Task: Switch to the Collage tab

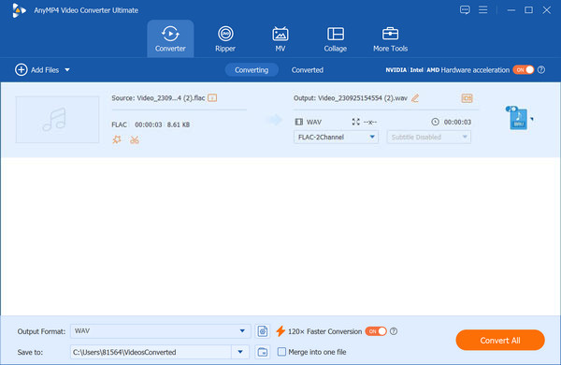Action: coord(336,38)
